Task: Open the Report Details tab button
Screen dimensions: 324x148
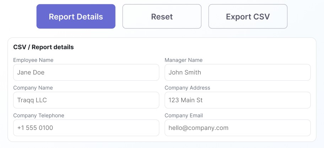Action: pos(76,17)
